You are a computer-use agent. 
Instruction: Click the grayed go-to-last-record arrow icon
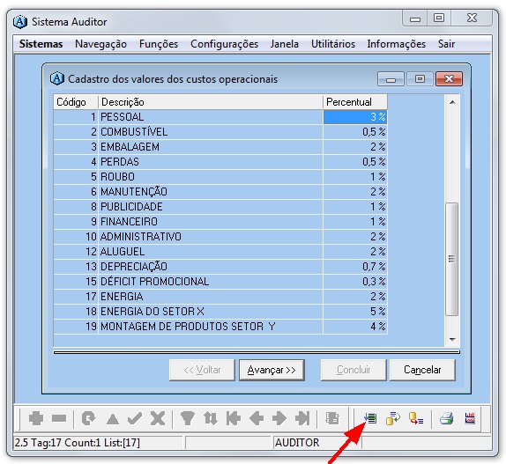click(x=302, y=418)
